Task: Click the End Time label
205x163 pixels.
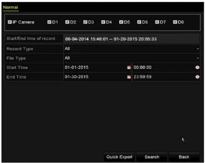Action: point(16,77)
